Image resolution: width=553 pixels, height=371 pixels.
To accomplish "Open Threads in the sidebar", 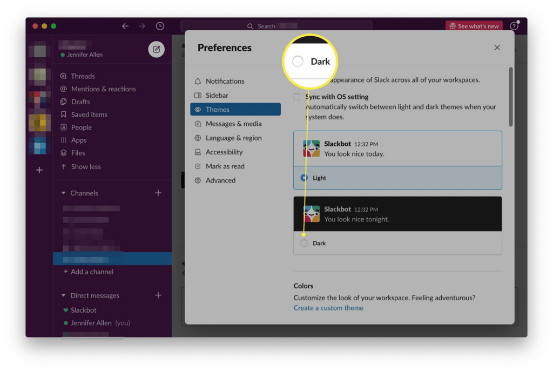I will coord(83,76).
